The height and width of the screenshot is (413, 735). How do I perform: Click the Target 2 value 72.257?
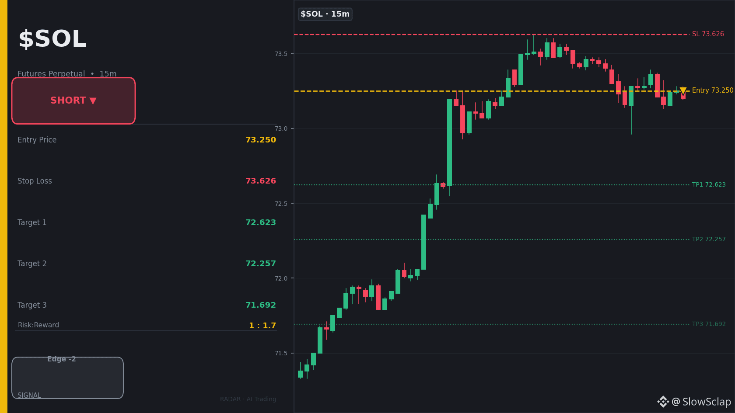coord(261,264)
